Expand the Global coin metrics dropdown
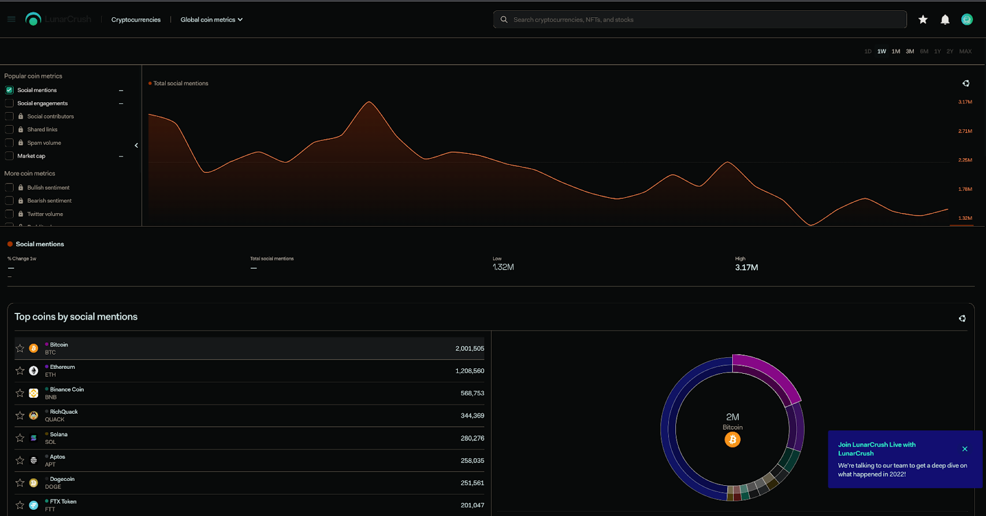This screenshot has width=986, height=516. [211, 20]
